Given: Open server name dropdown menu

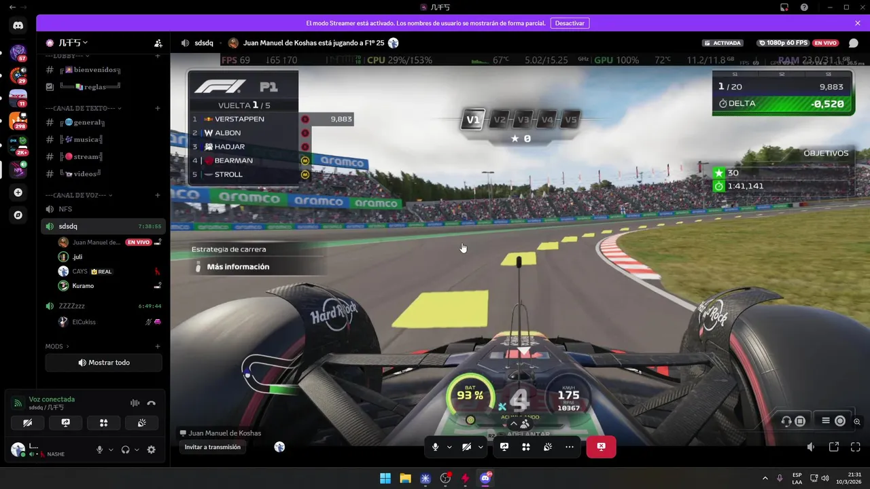Looking at the screenshot, I should click(x=73, y=43).
